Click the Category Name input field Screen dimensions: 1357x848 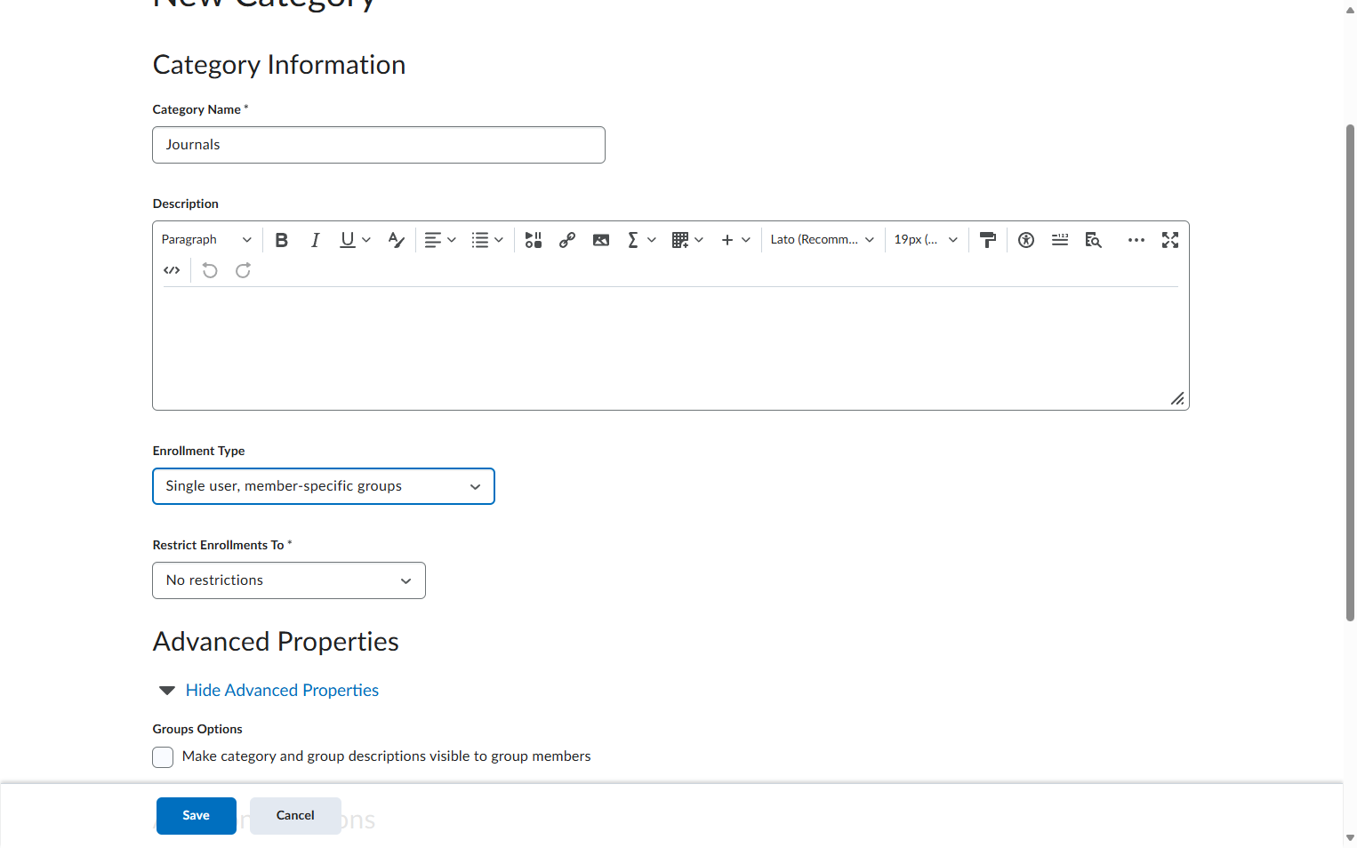point(379,145)
